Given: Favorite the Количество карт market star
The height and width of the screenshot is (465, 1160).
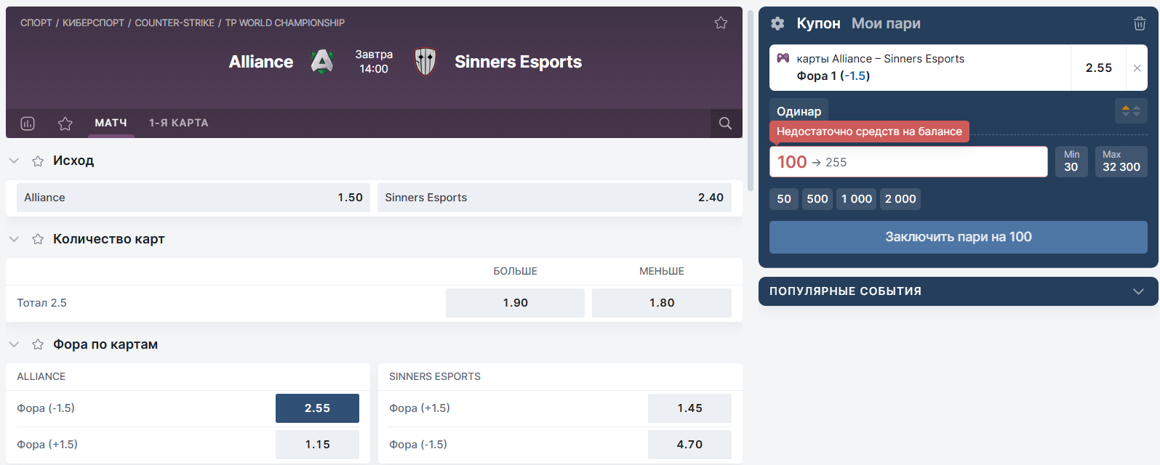Looking at the screenshot, I should click(38, 239).
